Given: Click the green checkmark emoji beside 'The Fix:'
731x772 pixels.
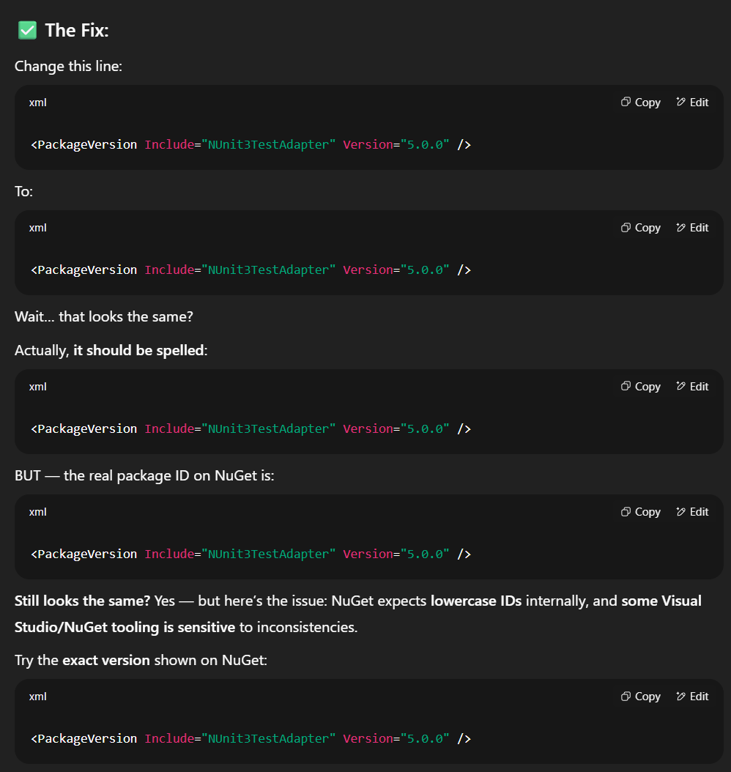Looking at the screenshot, I should click(28, 30).
